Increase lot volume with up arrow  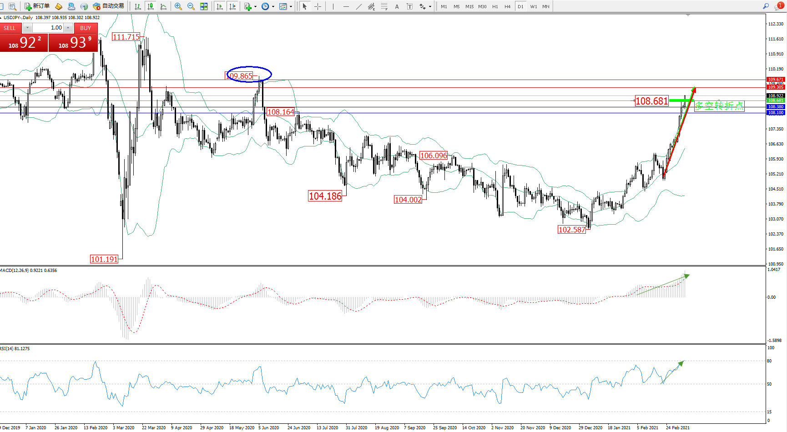68,28
